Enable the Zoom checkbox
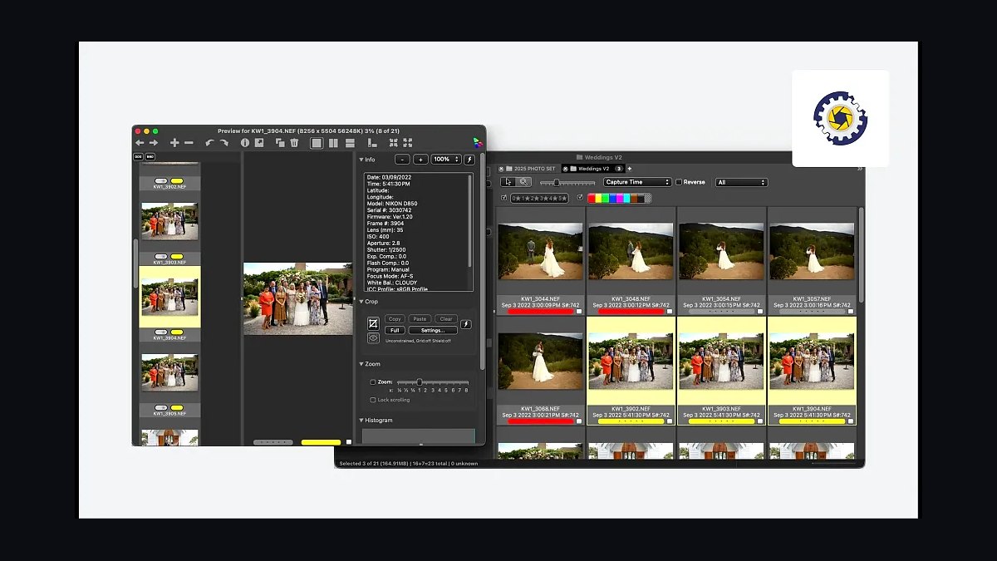Screen dimensions: 997x561 (x=372, y=382)
